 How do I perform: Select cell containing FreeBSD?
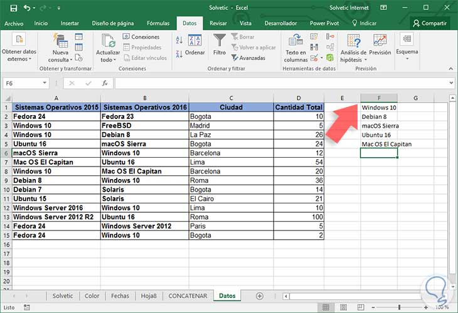pos(144,126)
